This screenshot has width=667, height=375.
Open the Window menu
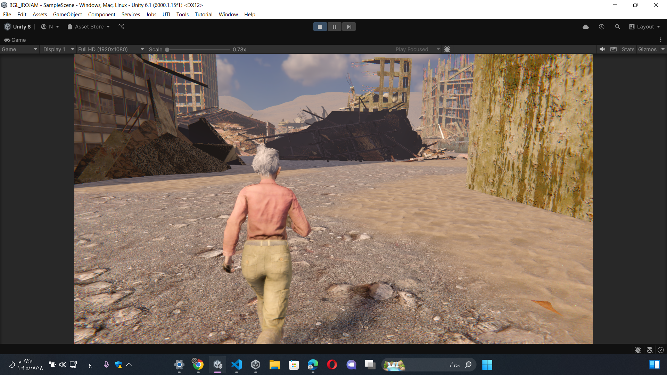(x=228, y=15)
